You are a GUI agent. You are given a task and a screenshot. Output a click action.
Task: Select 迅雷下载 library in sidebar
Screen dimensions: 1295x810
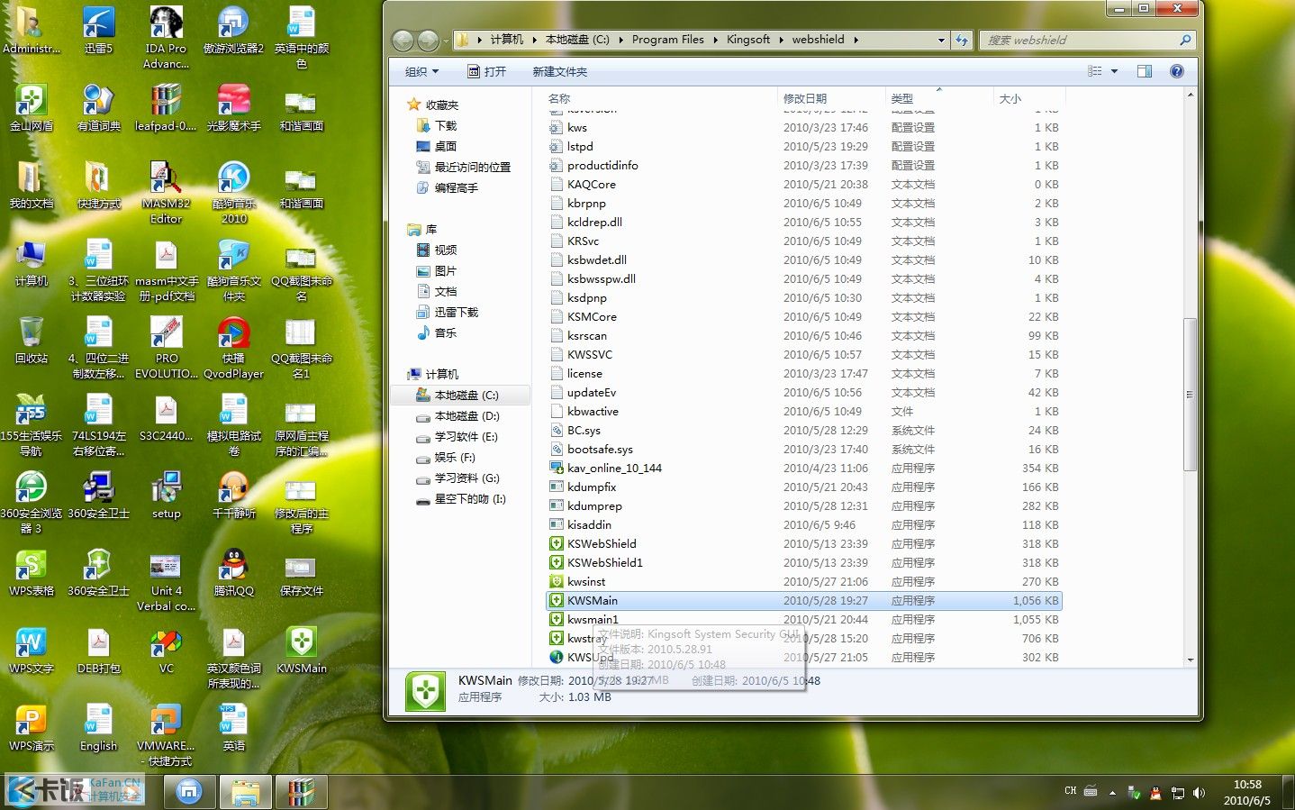pyautogui.click(x=447, y=312)
